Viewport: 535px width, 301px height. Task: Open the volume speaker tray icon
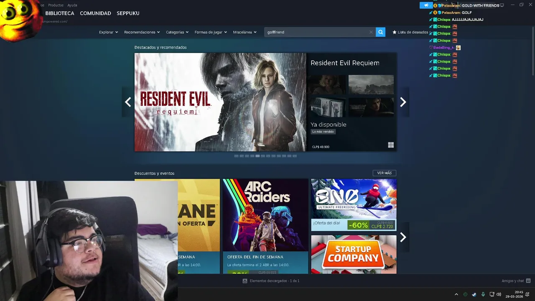(x=499, y=294)
